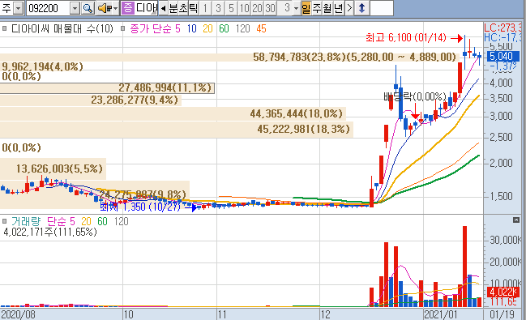Expand the stock code history dropdown
Viewport: 526px width, 320px height.
click(x=75, y=8)
